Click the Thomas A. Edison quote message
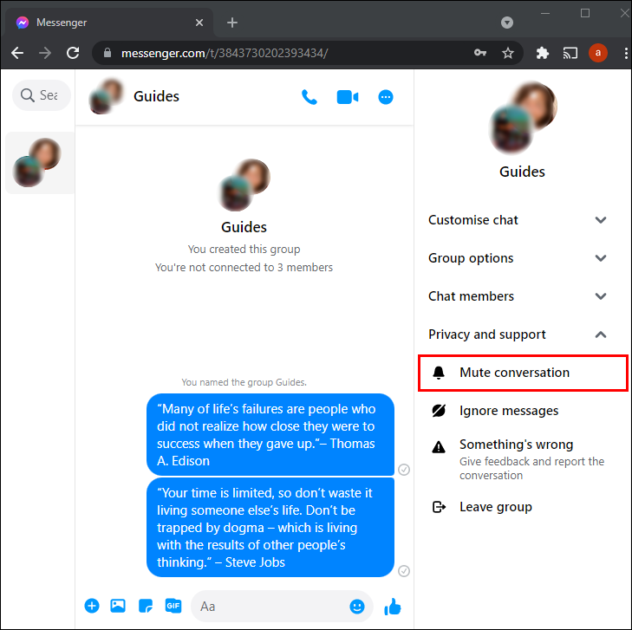Image resolution: width=632 pixels, height=630 pixels. coord(270,435)
